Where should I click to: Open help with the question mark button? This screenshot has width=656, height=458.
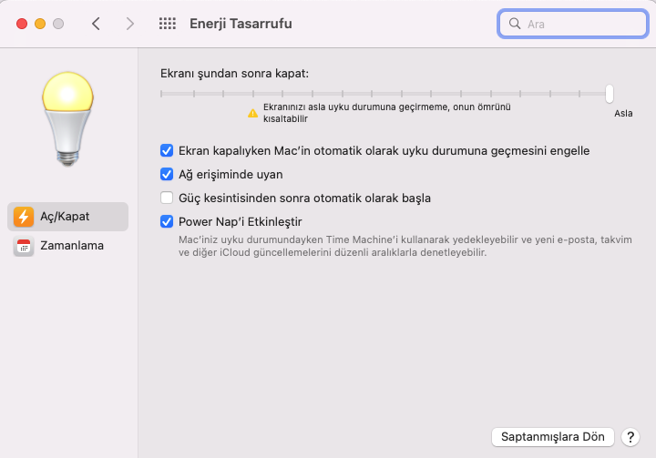[x=630, y=437]
